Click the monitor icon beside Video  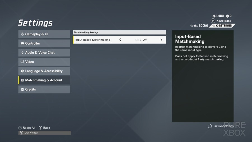coord(22,62)
